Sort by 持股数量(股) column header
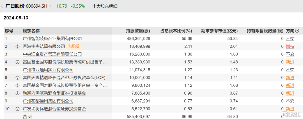Viewport: 303px width, 119px height. click(138, 31)
